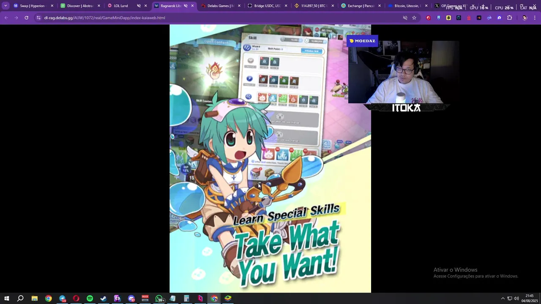This screenshot has width=541, height=304.
Task: Toggle site sound in address bar
Action: coord(405,18)
